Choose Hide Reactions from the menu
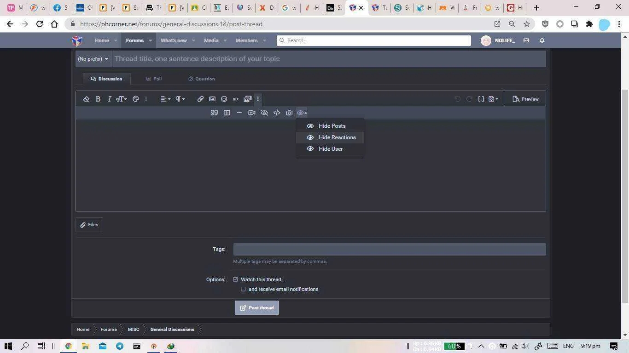 (330, 137)
